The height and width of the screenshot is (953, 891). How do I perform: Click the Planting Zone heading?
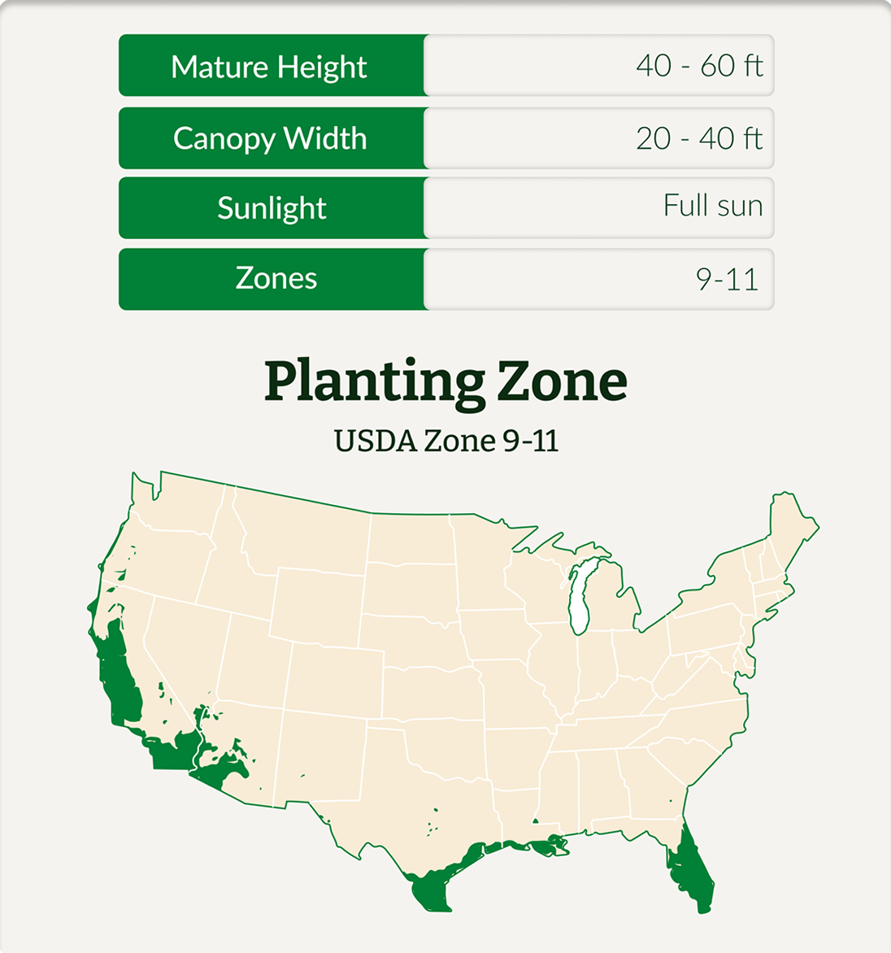coord(445,383)
